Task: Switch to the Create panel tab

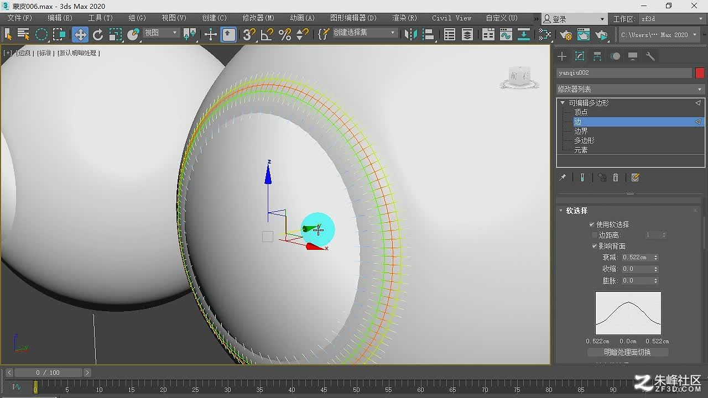Action: point(562,56)
